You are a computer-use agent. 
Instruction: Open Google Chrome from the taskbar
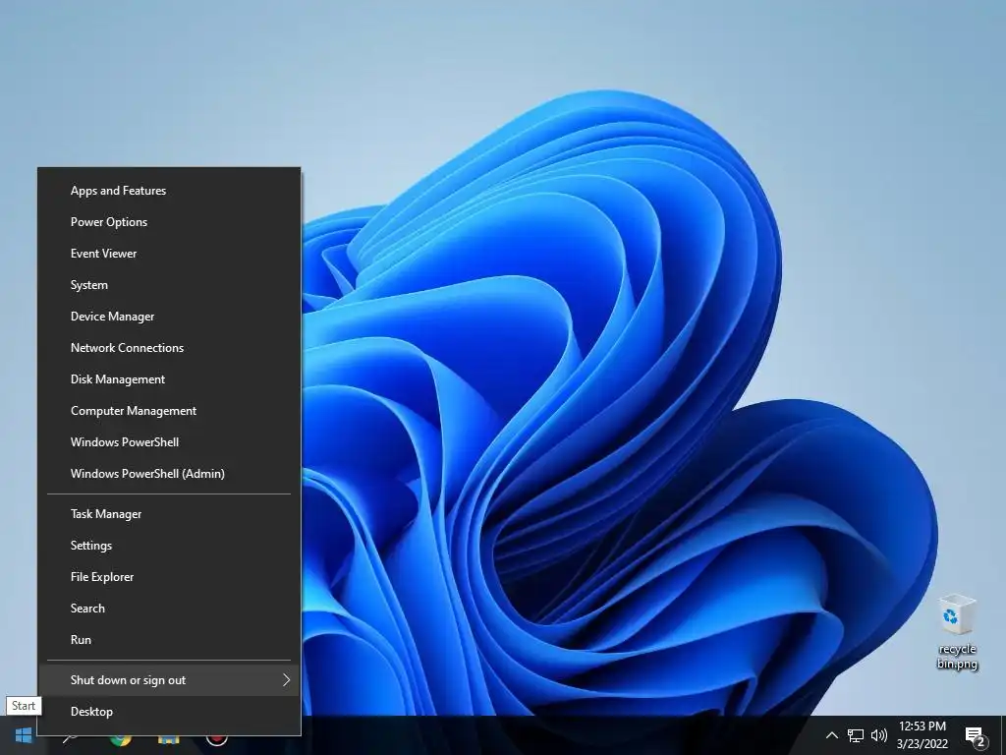[x=120, y=740]
